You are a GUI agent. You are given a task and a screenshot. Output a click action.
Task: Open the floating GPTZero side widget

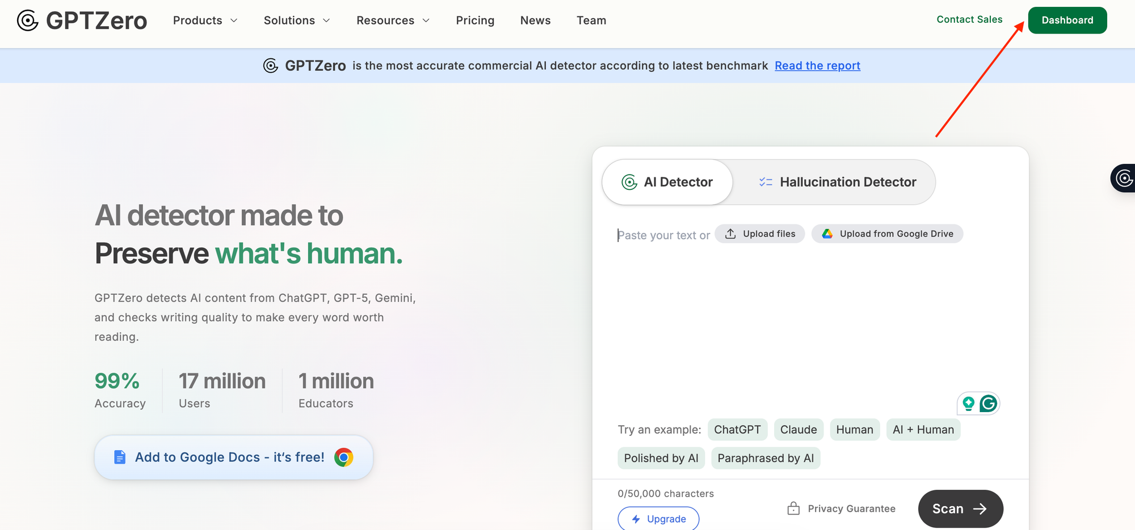coord(1123,179)
